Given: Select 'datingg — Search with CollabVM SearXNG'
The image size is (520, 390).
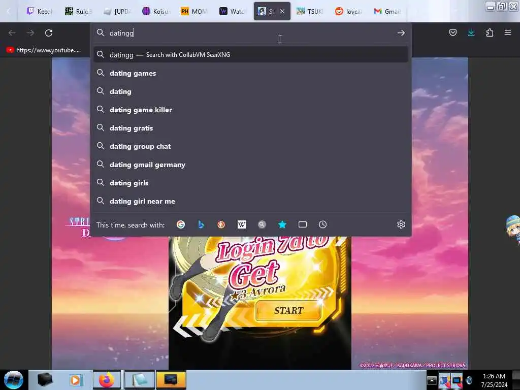Looking at the screenshot, I should coord(251,54).
